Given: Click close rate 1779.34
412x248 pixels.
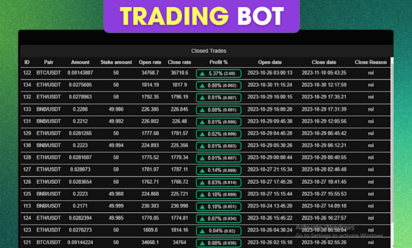Looking at the screenshot, I should (x=179, y=157).
